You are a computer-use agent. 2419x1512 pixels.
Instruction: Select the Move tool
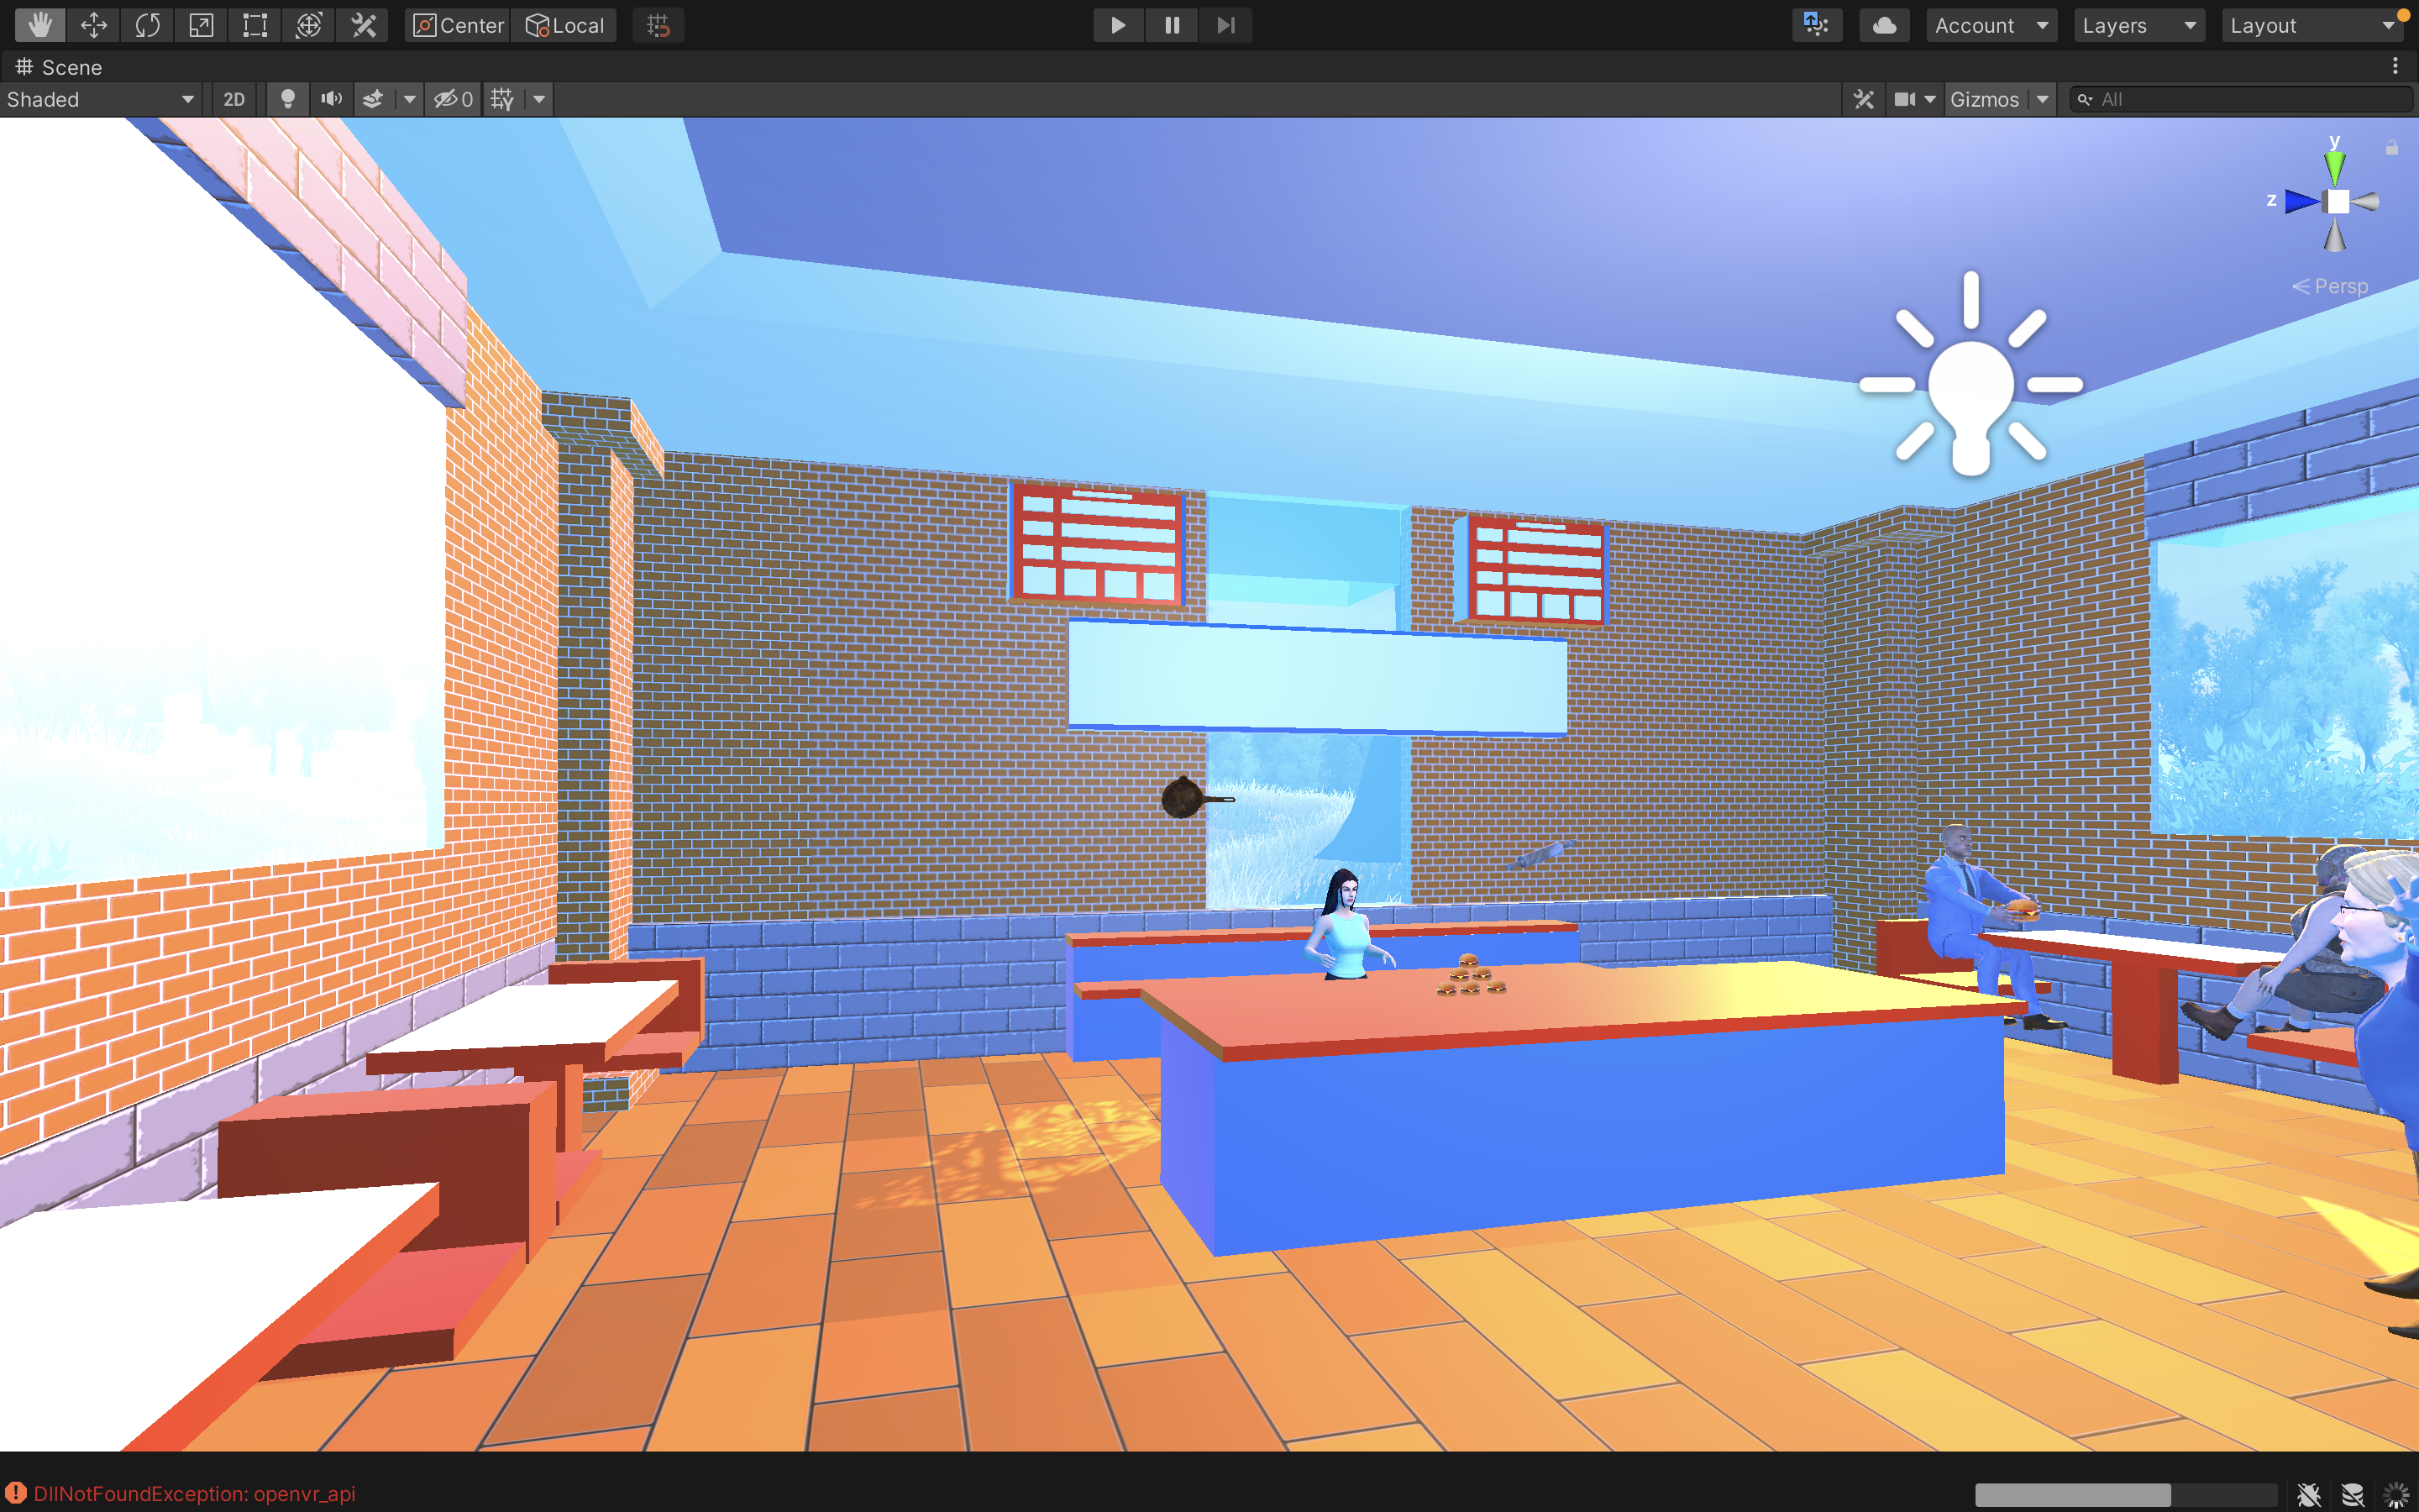pyautogui.click(x=94, y=25)
